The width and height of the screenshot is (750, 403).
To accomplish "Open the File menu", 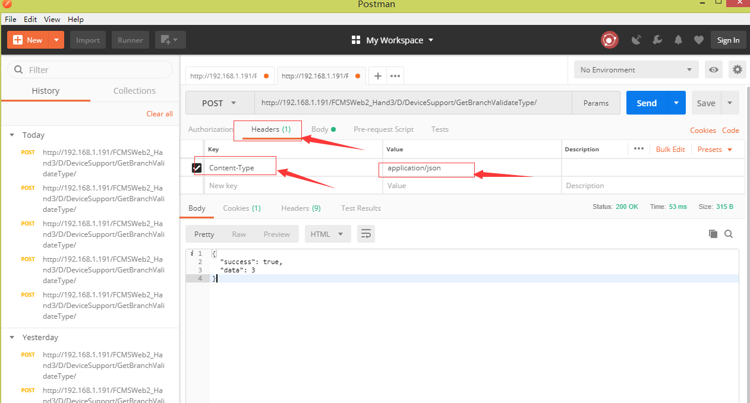I will tap(11, 19).
